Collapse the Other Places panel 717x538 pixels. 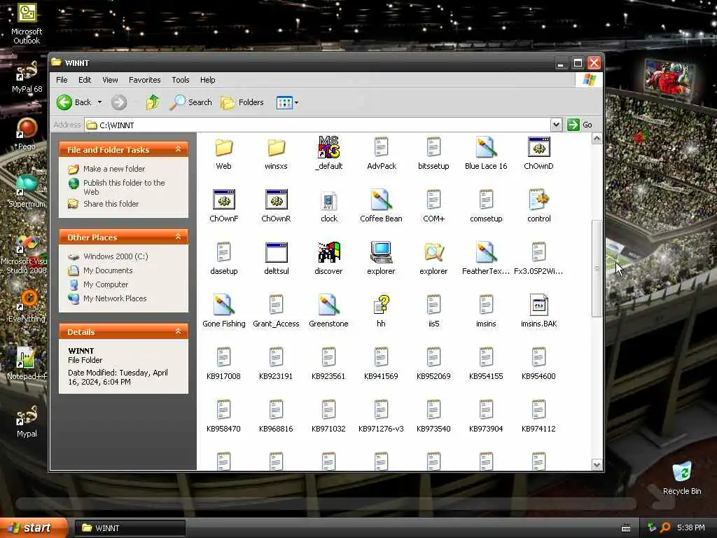[x=178, y=237]
